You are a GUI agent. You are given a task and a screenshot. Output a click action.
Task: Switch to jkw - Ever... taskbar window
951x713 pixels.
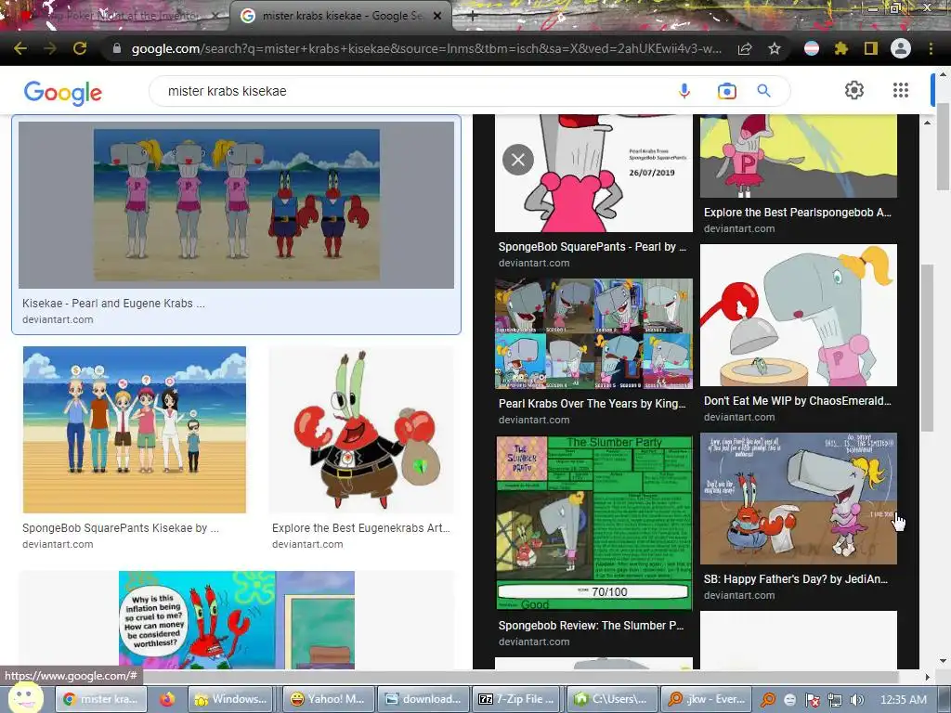[706, 699]
